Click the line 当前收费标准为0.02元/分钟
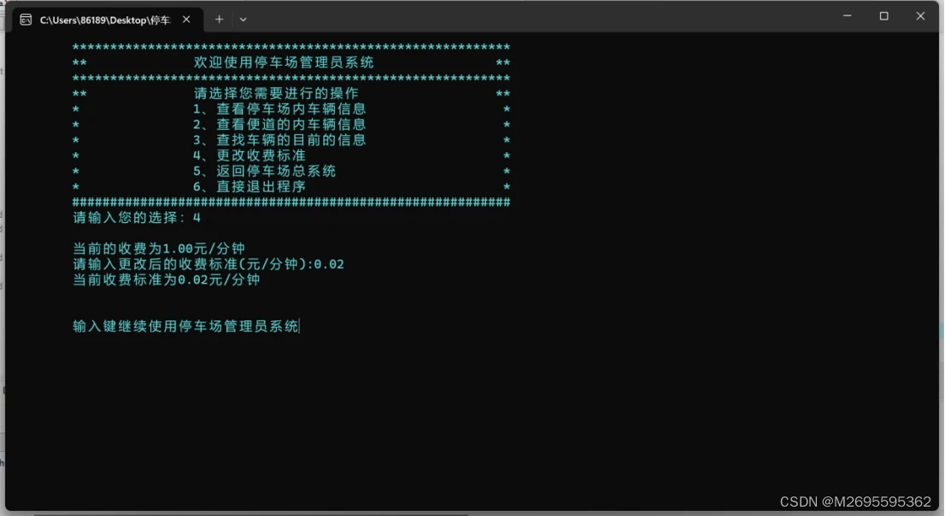Screen dimensions: 945x516 point(167,279)
